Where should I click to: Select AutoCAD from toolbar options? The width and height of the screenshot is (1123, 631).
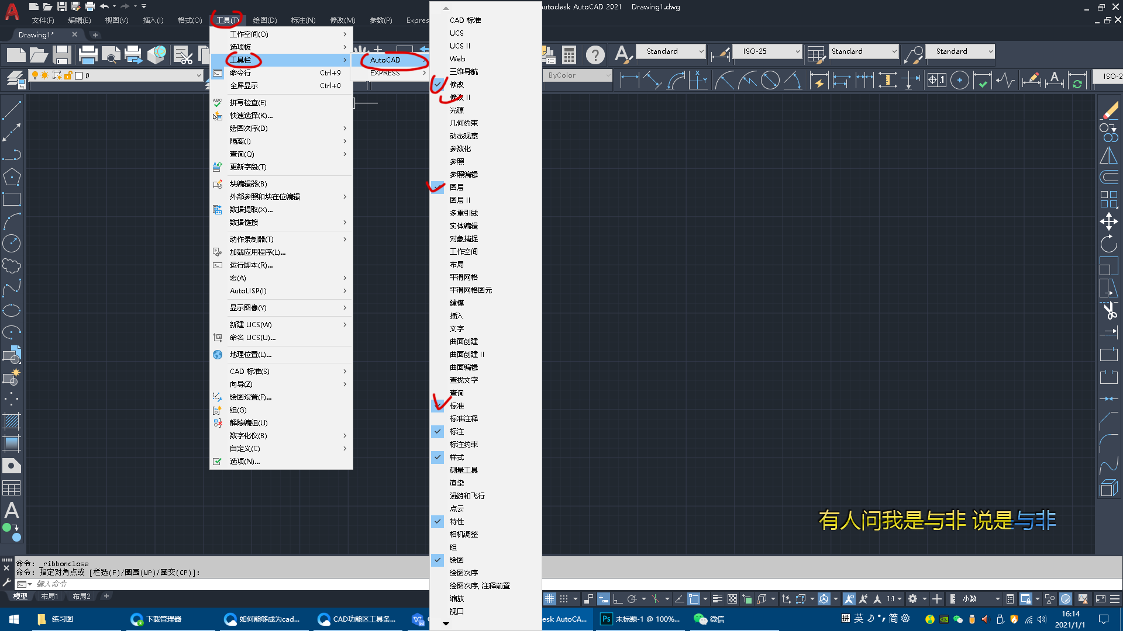385,60
